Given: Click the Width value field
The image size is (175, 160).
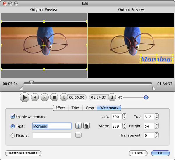Looking at the screenshot, I should coord(116,126).
